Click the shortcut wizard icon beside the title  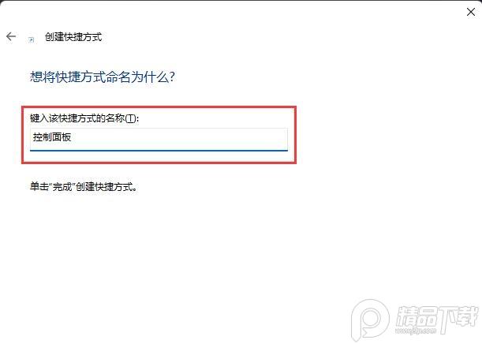[31, 39]
